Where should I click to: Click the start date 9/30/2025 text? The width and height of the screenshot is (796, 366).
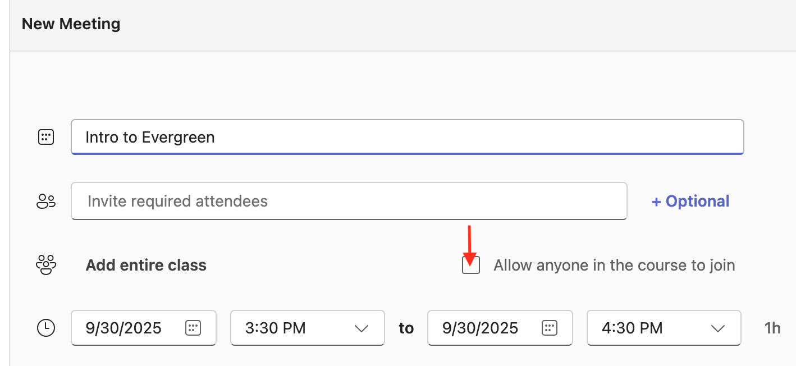pyautogui.click(x=123, y=328)
